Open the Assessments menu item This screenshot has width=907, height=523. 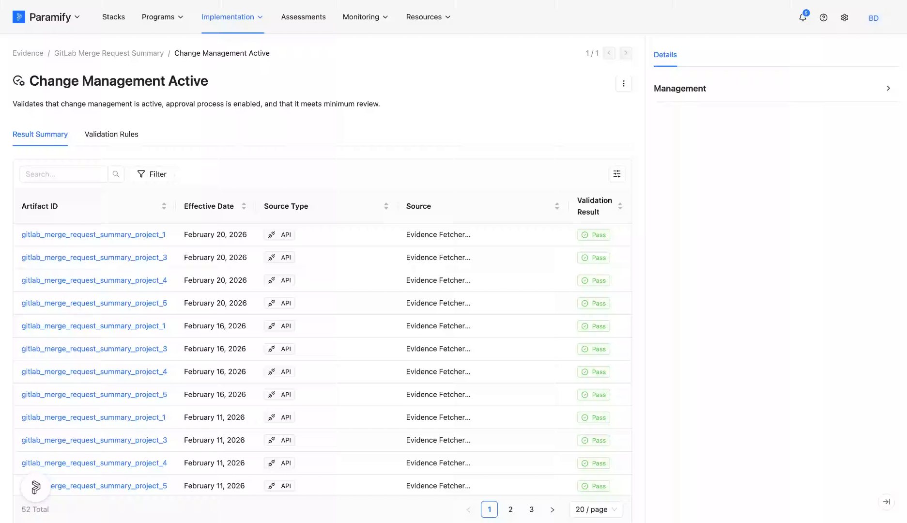tap(304, 17)
